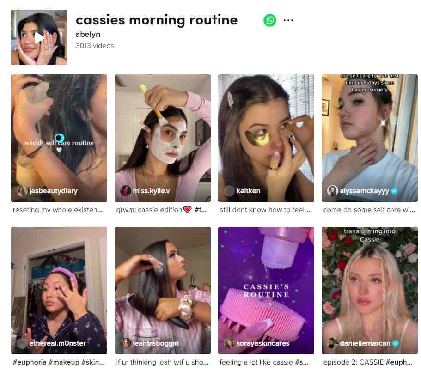Play the cassies morning routine cover video
This screenshot has height=371, width=421.
(39, 37)
